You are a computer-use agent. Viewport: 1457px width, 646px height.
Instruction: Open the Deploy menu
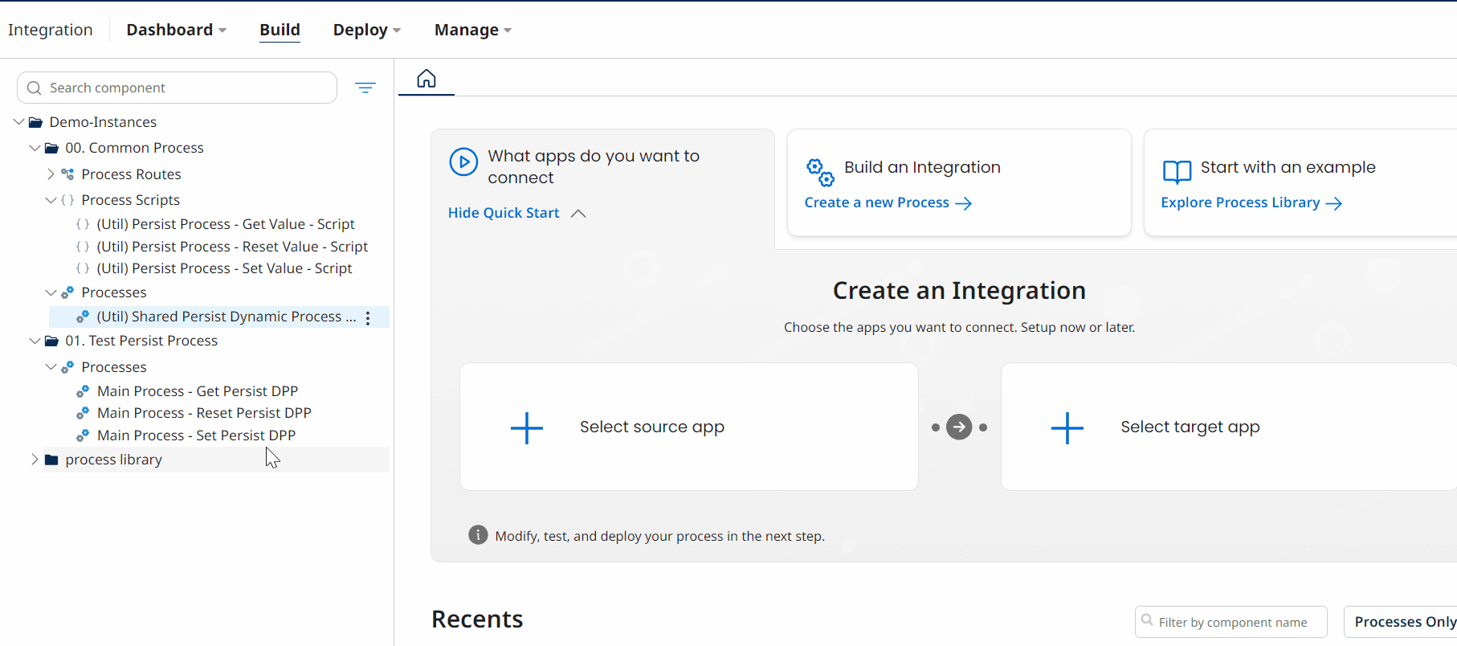(x=366, y=30)
